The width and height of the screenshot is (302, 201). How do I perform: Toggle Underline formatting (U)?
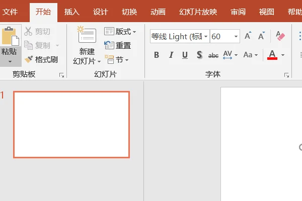click(185, 55)
